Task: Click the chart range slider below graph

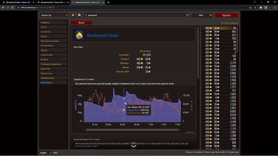Action: pyautogui.click(x=132, y=130)
